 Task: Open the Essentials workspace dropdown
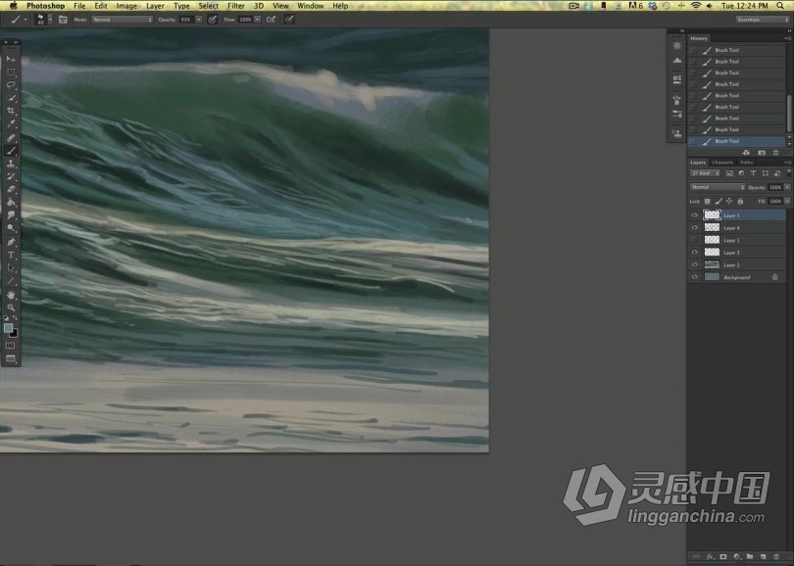[x=762, y=20]
